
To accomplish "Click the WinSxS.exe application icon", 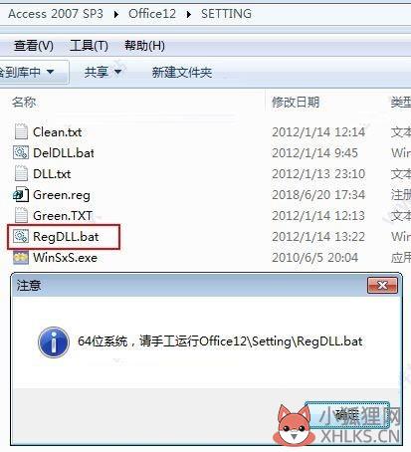I will coord(21,257).
